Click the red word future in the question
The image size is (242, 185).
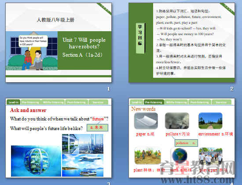(x=98, y=119)
